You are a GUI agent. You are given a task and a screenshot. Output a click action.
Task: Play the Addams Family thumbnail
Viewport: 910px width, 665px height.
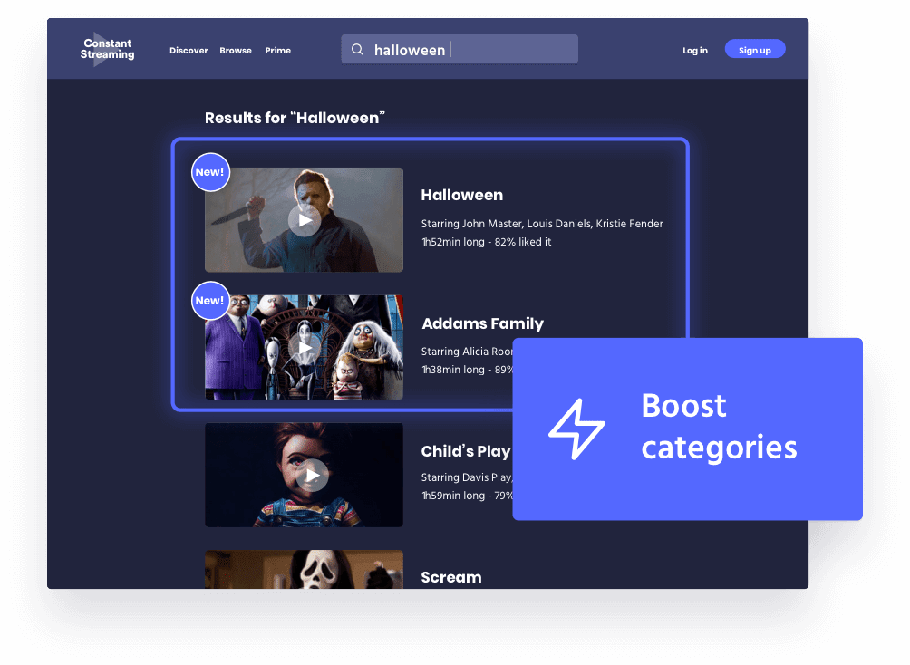(305, 347)
